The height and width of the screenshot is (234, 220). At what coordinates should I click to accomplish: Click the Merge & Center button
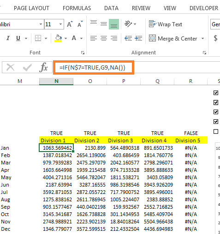(x=173, y=38)
